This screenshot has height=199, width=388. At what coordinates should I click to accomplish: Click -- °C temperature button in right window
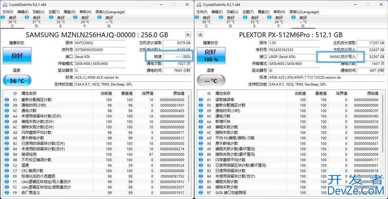211,81
